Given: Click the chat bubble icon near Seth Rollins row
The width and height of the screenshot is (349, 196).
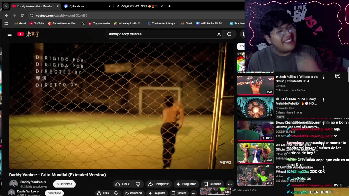Looking at the screenshot, I should (338, 76).
